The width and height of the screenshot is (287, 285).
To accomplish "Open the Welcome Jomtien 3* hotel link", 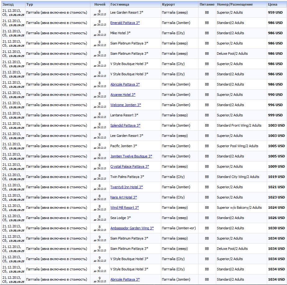I will pos(125,105).
